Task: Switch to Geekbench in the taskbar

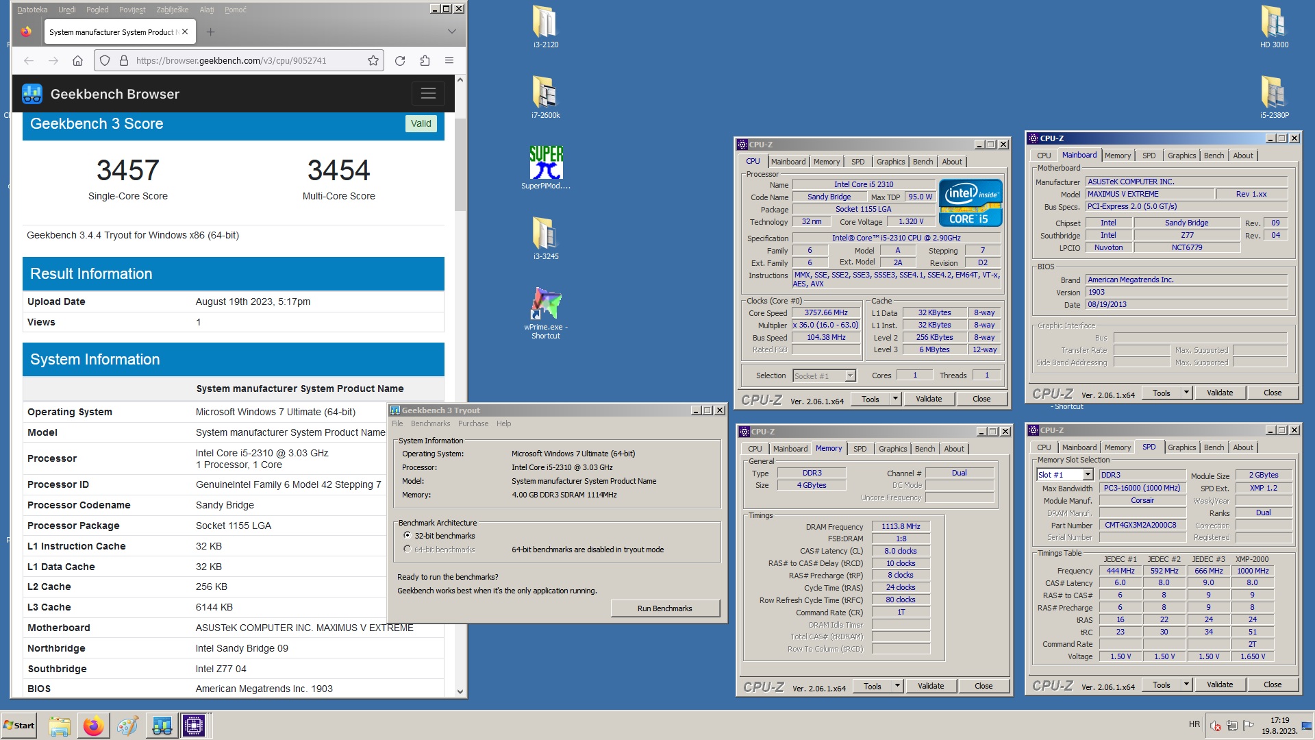Action: 162,726
